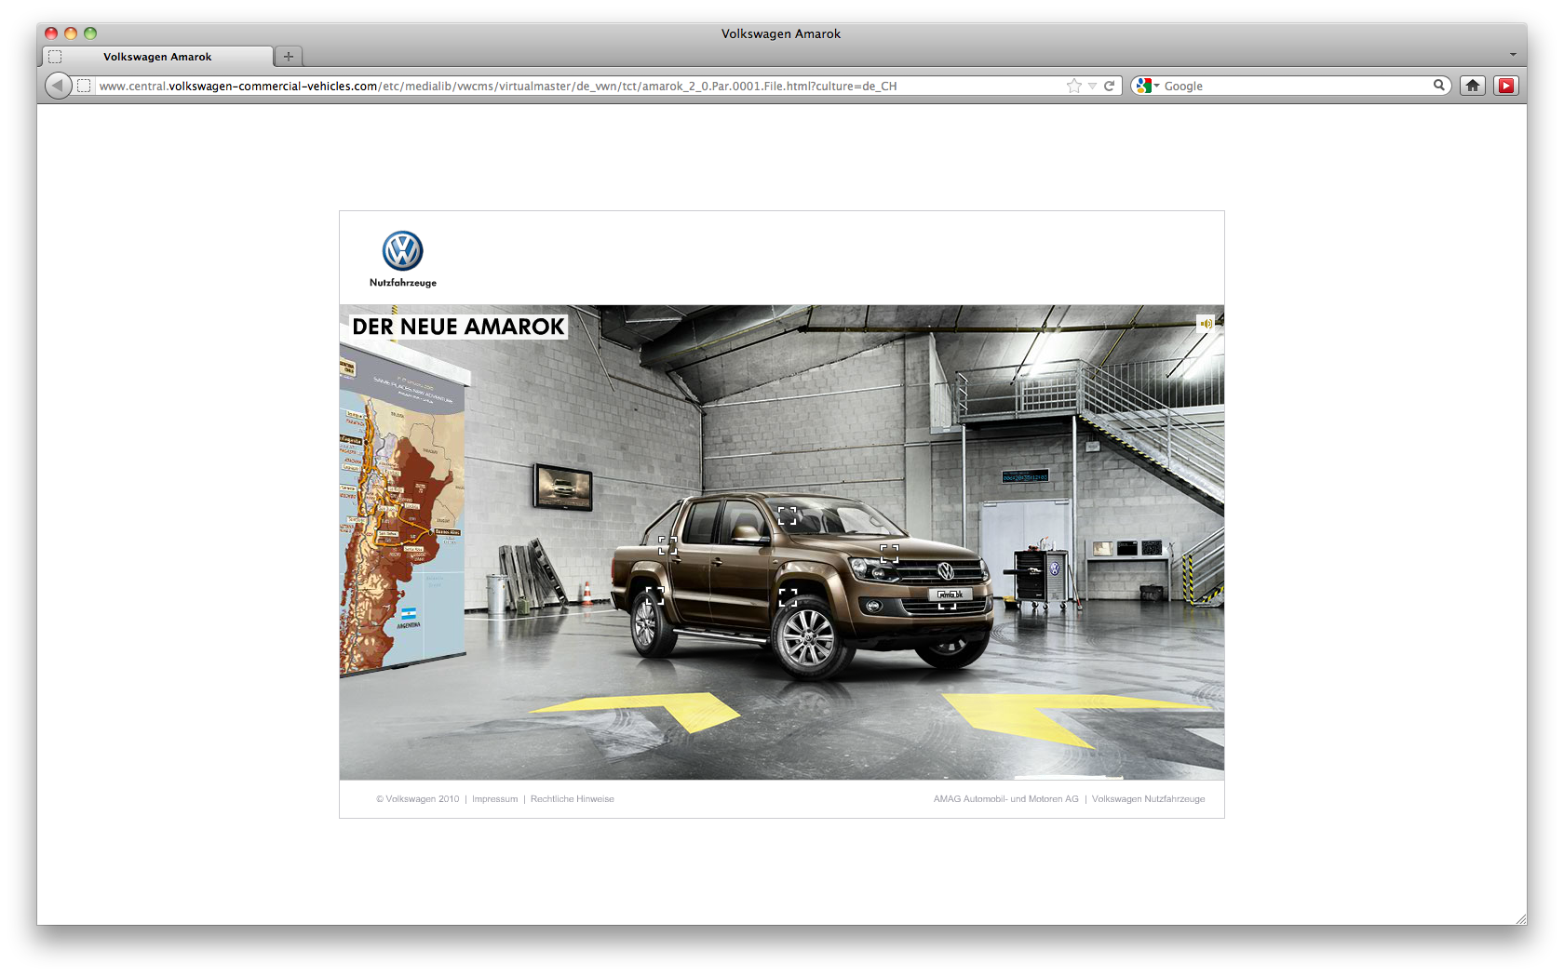Open the URL history dropdown arrow
The image size is (1564, 976).
[x=1093, y=86]
